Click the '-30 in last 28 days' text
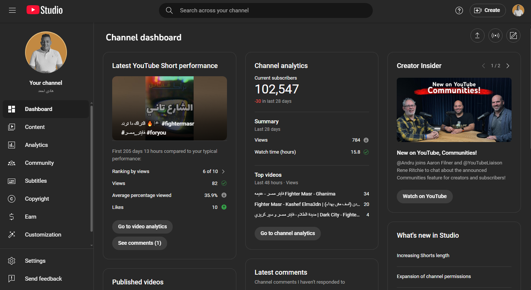The height and width of the screenshot is (290, 531). pos(273,101)
